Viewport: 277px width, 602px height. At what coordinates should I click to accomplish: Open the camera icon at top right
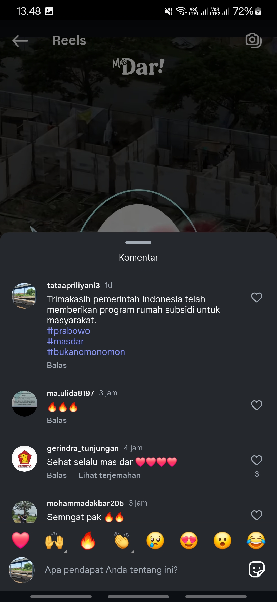(253, 40)
